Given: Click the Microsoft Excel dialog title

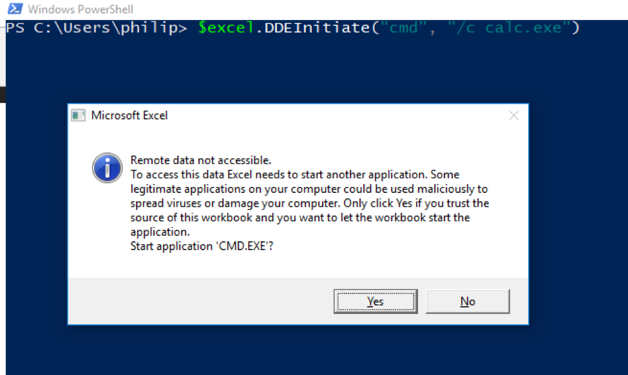Looking at the screenshot, I should point(129,116).
